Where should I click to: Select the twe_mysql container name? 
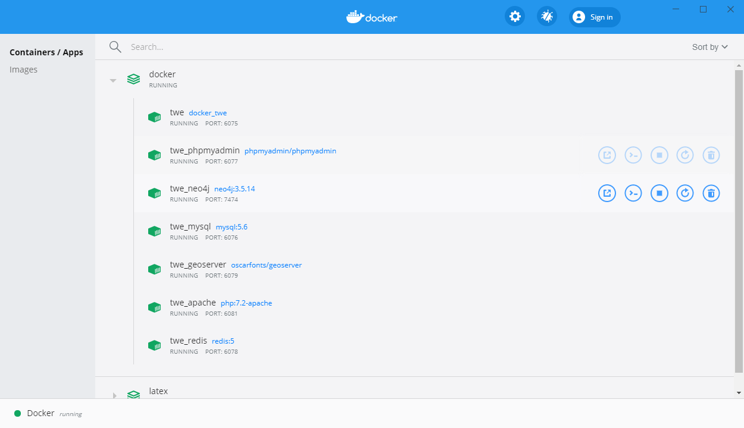click(x=190, y=226)
